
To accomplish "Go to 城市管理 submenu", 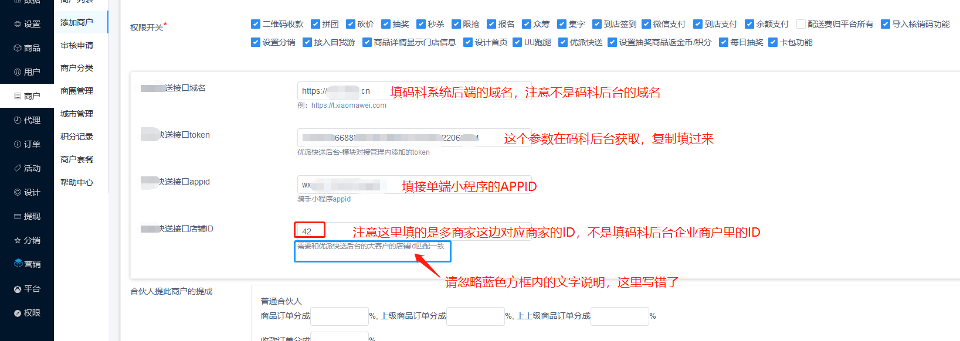I will point(77,114).
